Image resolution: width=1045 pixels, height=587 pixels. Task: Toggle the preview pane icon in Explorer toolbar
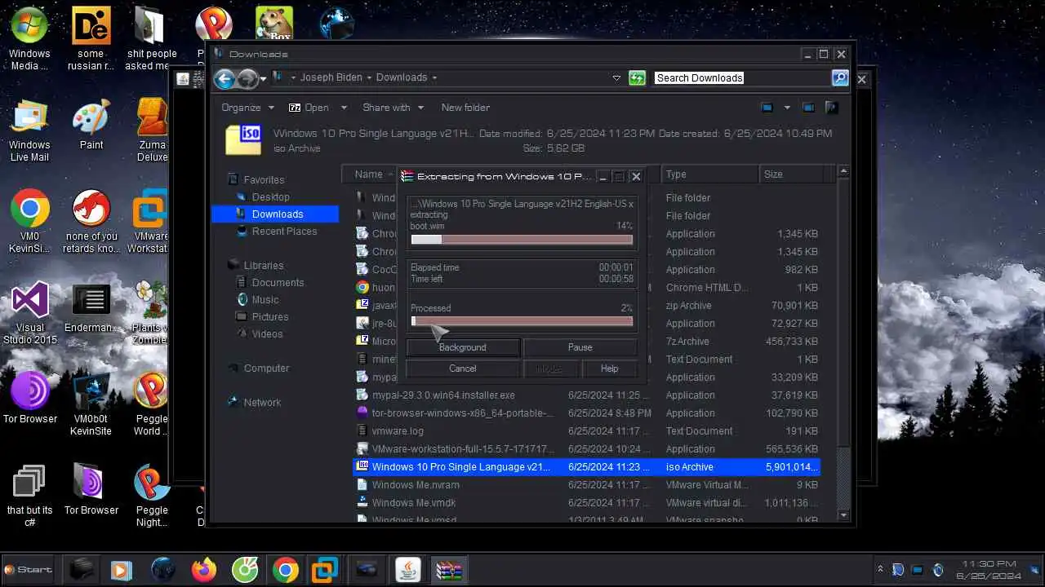click(x=808, y=108)
